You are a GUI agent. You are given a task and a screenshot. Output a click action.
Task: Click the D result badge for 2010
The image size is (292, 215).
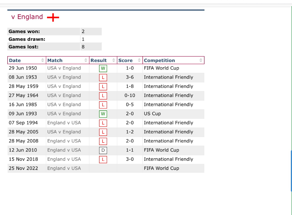coord(103,150)
